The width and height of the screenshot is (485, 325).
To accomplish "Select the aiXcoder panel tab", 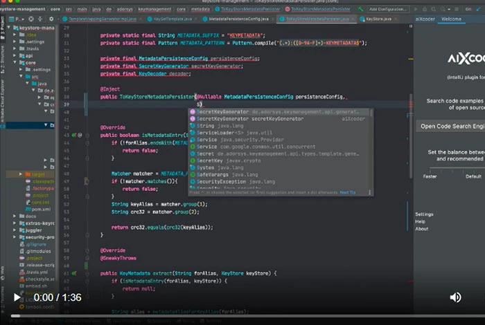I will coord(425,19).
